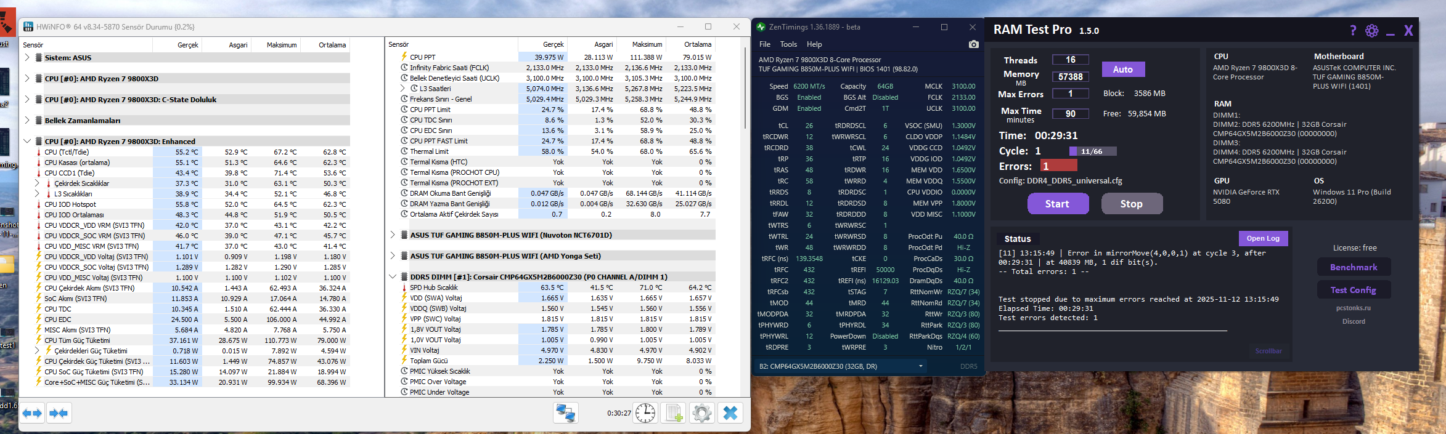This screenshot has height=434, width=1446.
Task: Click tRFC (ns) value 139.3548 in ZenTimings
Action: 809,259
